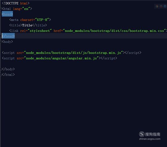Viewport: 167px width, 147px height.
Task: Click the blue browser preview icon
Action: point(165,6)
